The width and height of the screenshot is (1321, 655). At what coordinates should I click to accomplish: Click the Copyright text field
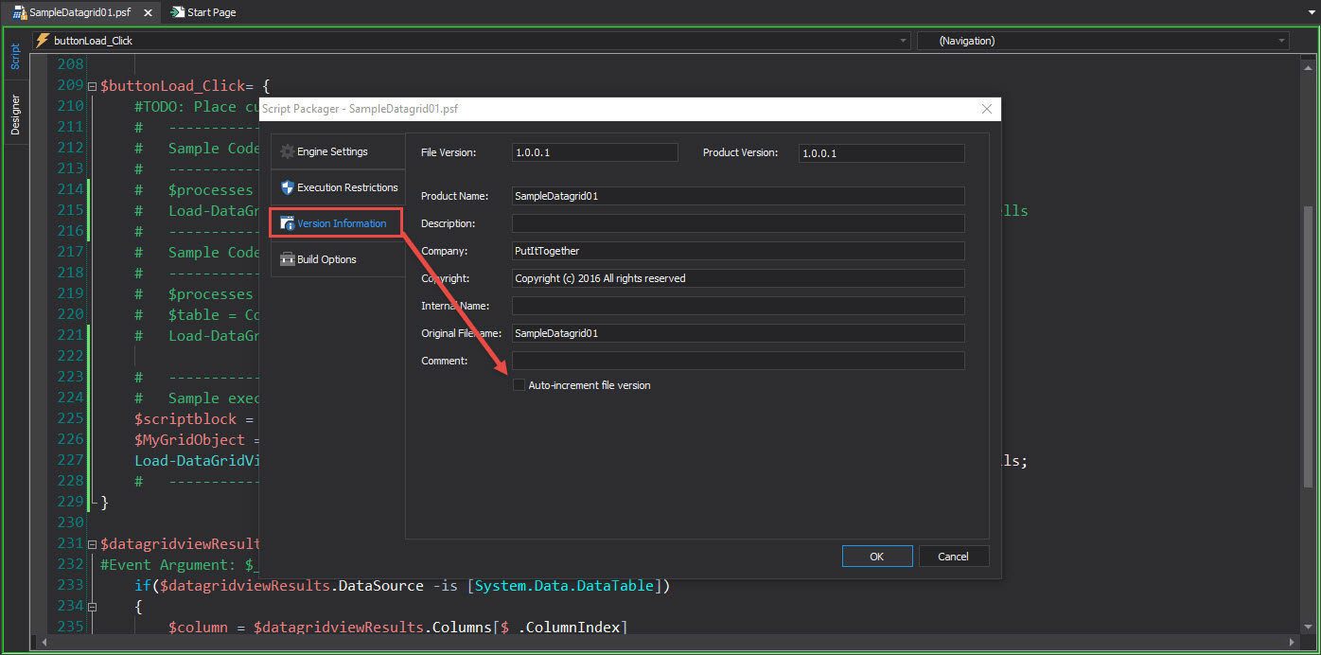pos(738,278)
